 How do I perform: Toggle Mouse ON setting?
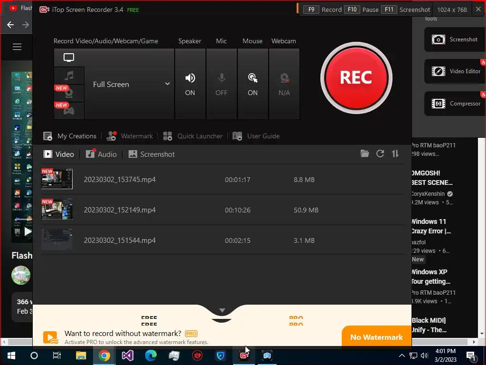point(252,84)
